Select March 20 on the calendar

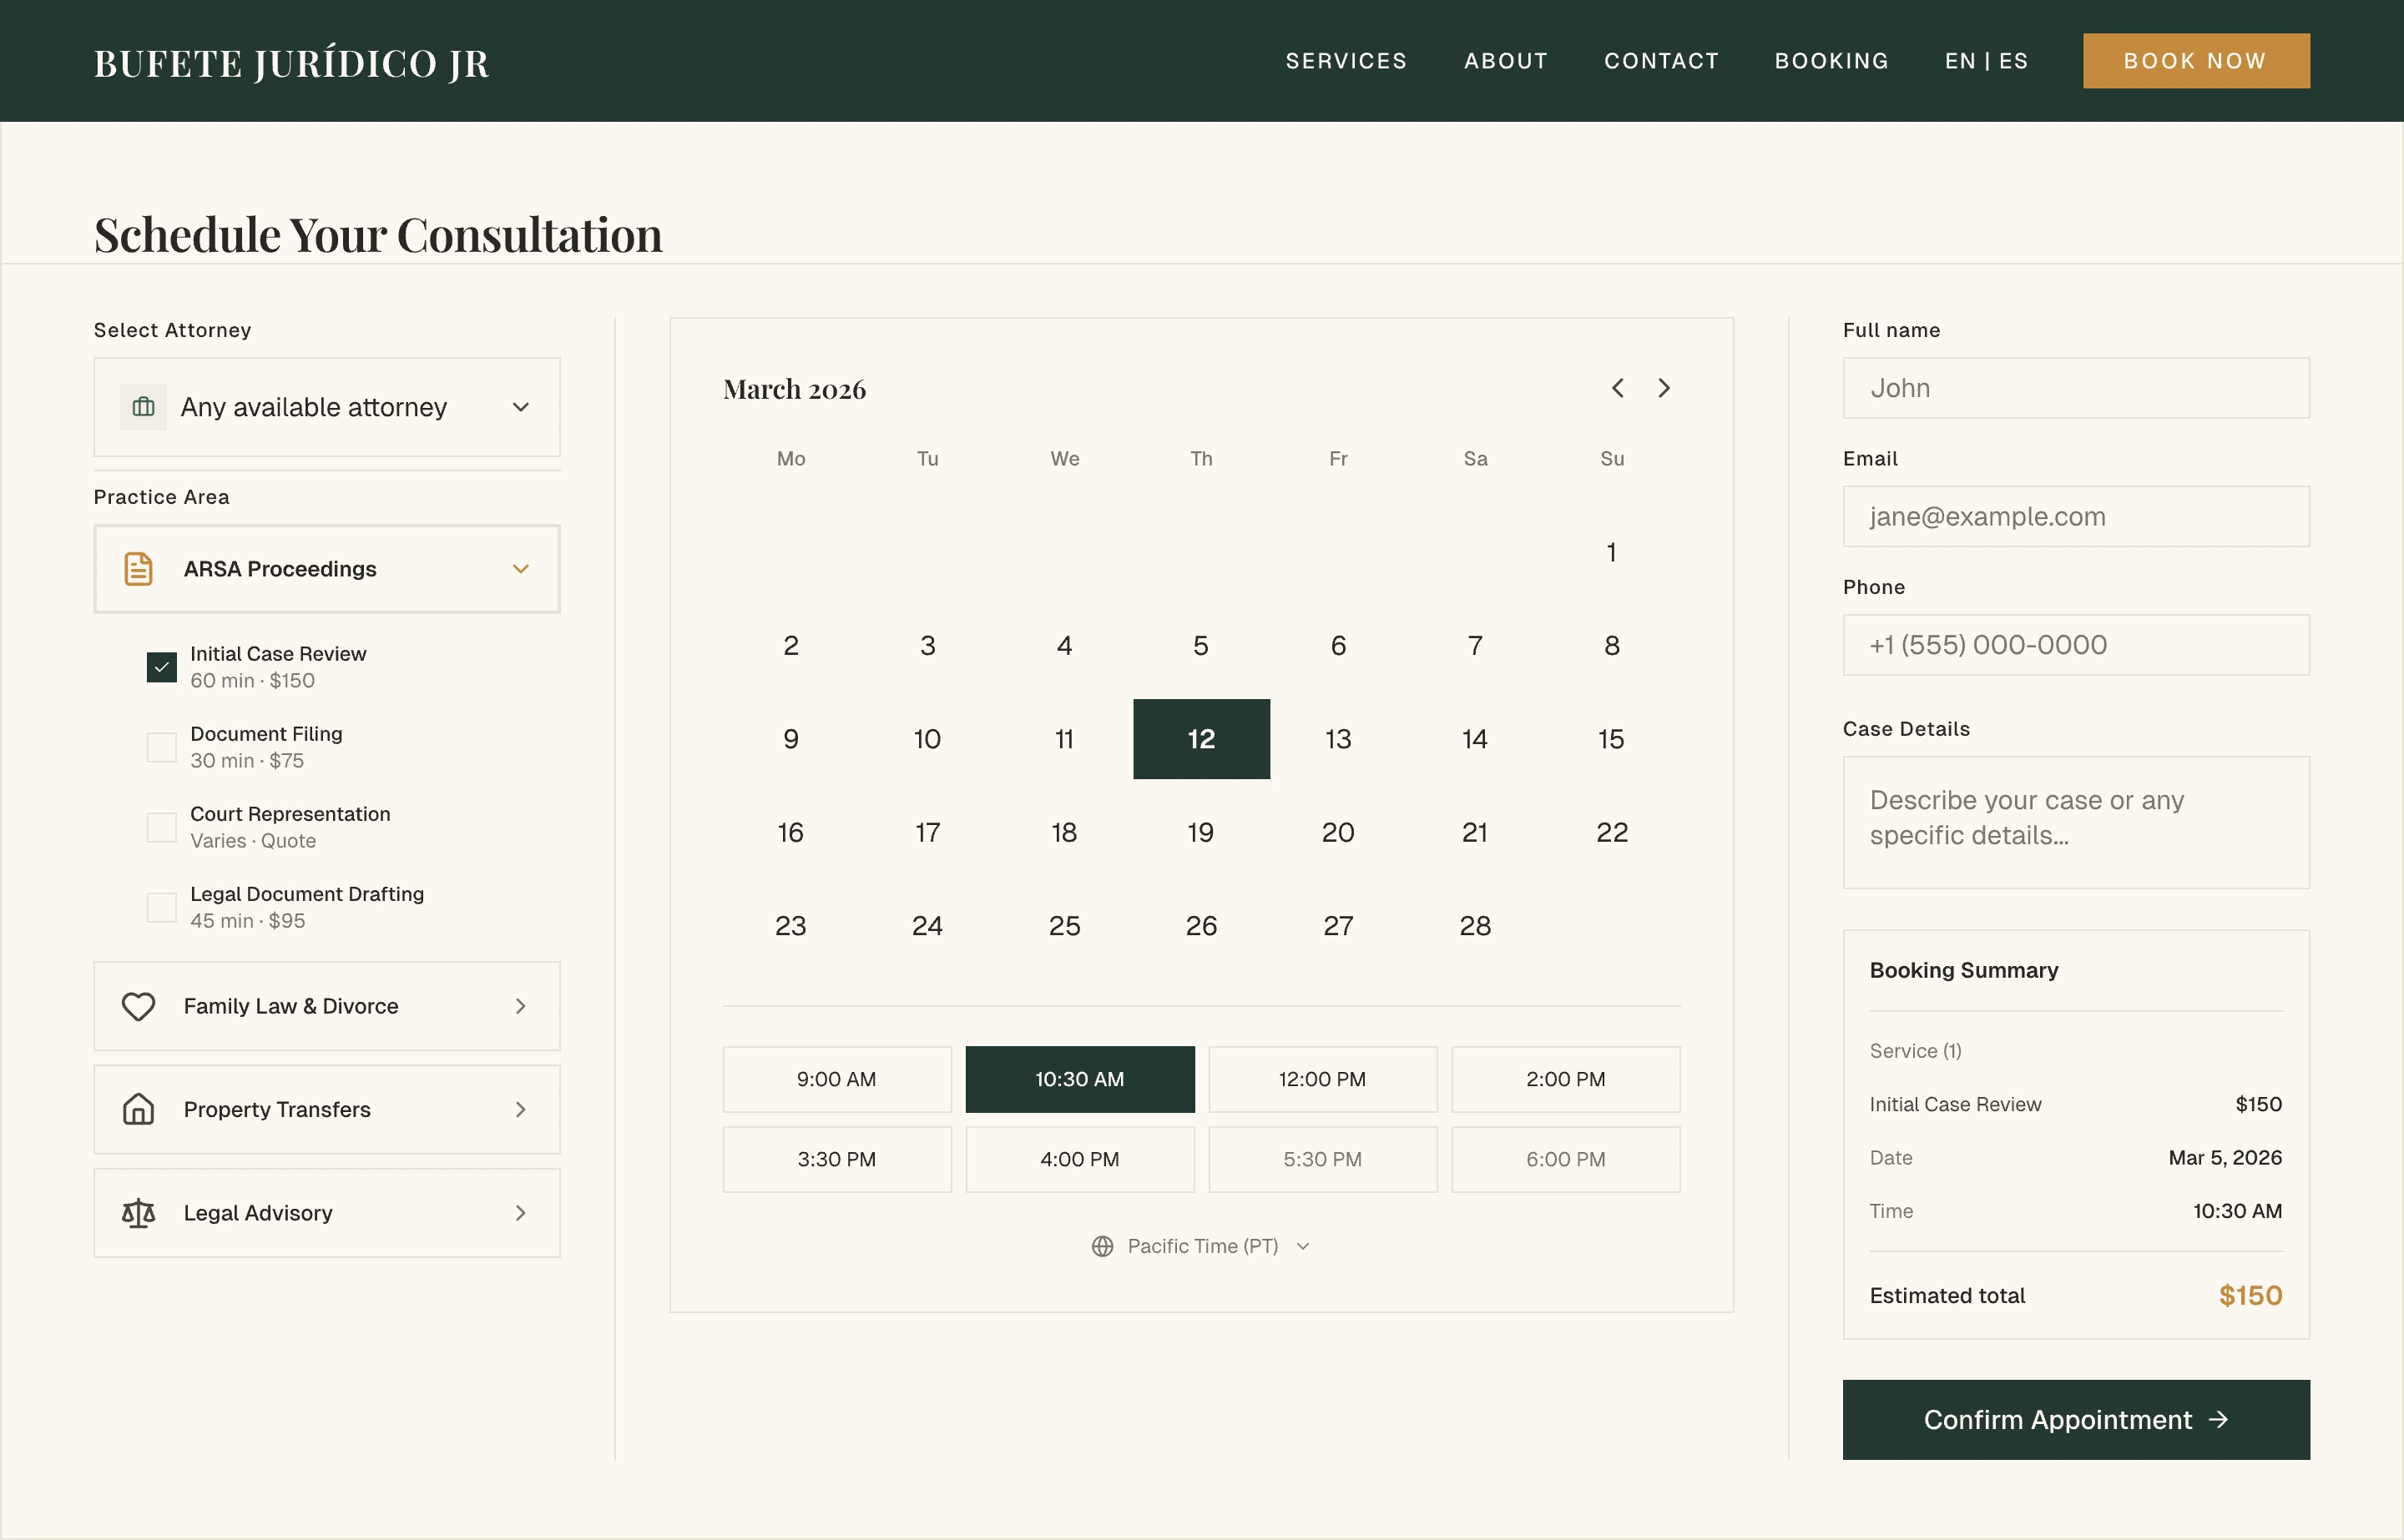pos(1339,832)
